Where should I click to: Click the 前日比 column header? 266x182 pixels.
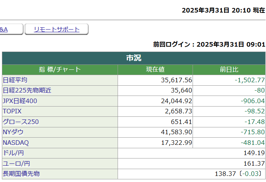point(229,70)
